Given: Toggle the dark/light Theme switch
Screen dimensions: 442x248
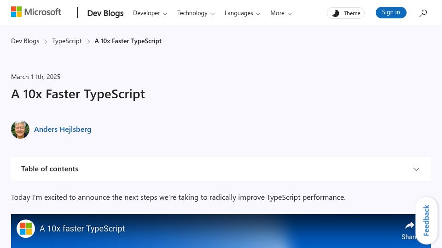Looking at the screenshot, I should 346,13.
